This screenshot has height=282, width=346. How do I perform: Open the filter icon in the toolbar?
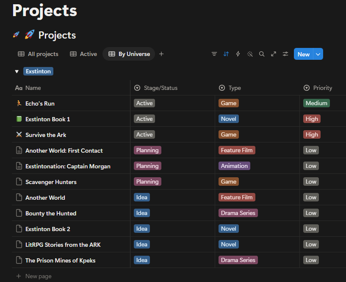[214, 54]
